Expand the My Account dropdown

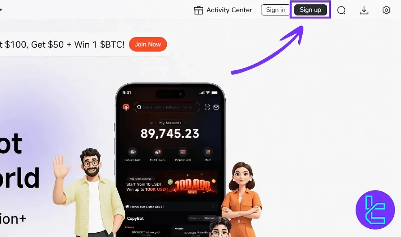(x=170, y=123)
